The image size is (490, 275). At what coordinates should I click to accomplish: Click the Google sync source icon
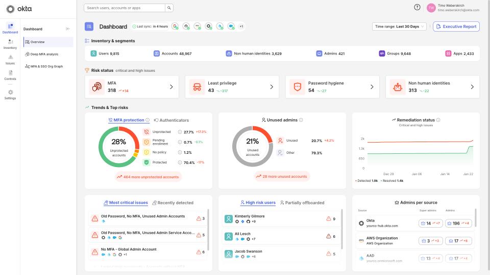point(175,26)
